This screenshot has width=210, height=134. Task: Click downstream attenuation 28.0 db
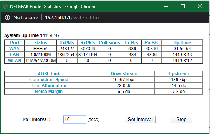click(124, 86)
